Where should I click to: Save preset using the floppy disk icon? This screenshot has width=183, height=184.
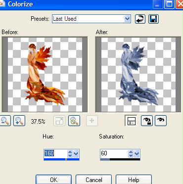point(153,19)
